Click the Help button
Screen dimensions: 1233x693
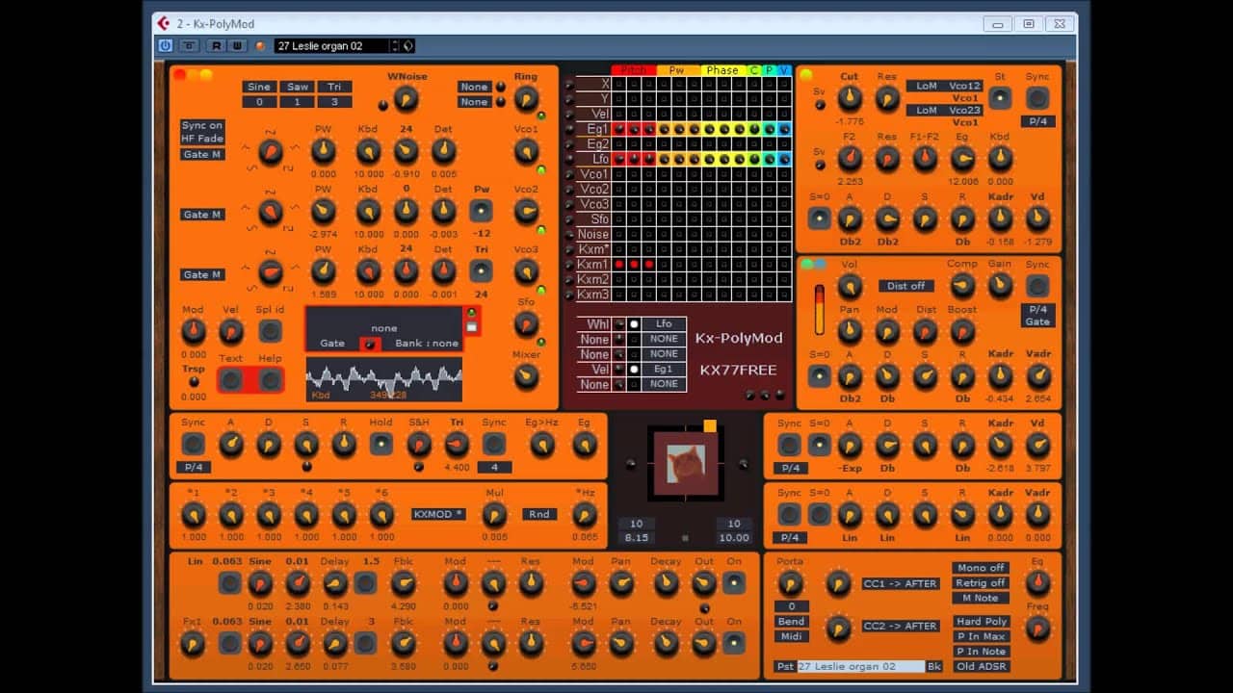(271, 379)
